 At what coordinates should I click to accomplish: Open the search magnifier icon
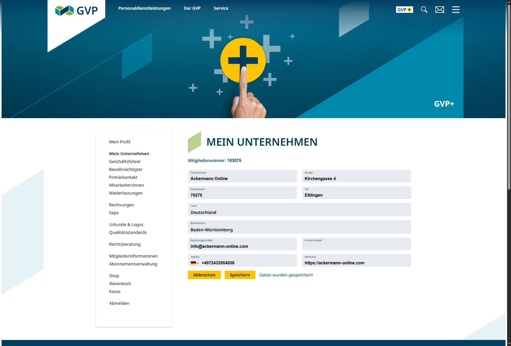pos(424,10)
